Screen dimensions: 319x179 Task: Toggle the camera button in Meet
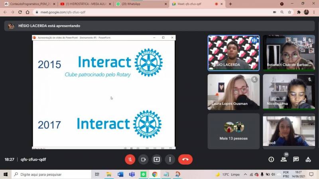point(144,159)
